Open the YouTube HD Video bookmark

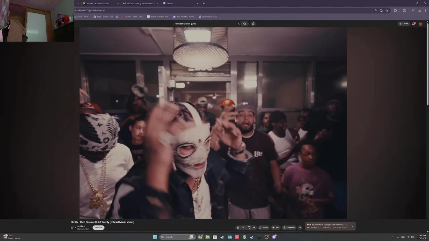tap(184, 17)
